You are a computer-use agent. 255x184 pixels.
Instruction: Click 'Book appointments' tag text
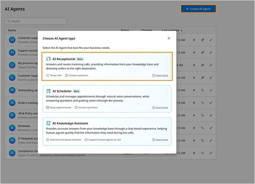pyautogui.click(x=61, y=108)
